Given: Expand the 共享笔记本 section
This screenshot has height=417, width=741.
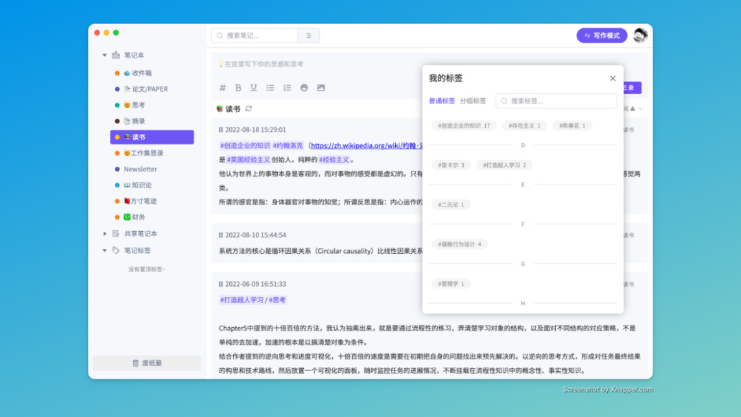Looking at the screenshot, I should [x=104, y=233].
